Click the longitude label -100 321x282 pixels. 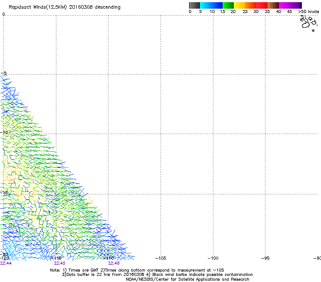click(x=213, y=258)
